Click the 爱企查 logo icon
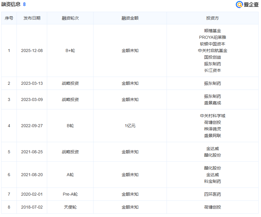 (239, 4)
